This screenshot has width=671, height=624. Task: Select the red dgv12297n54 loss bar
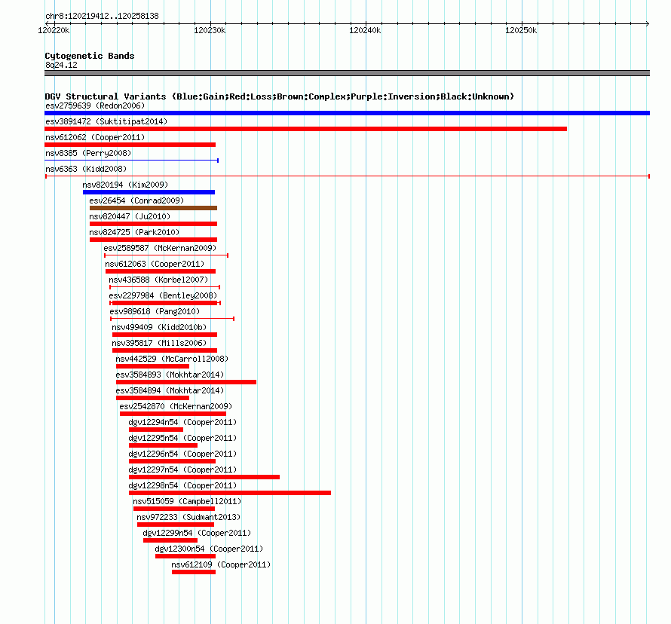click(204, 477)
